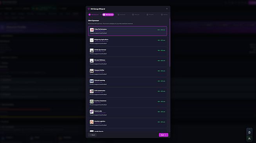This screenshot has width=256, height=143.
Task: Close the Kit Setup Wizard dialog
Action: 167,9
